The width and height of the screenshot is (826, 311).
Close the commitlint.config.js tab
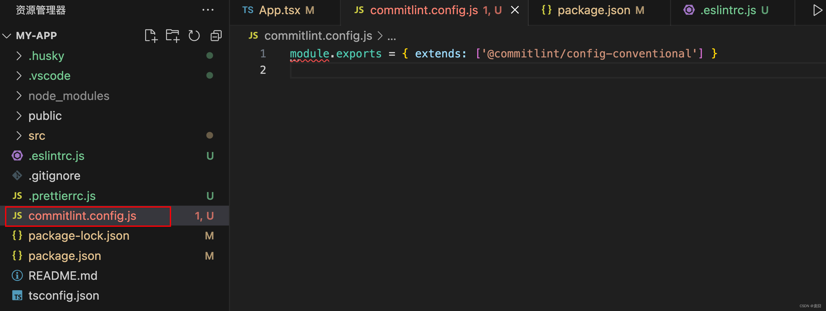click(515, 10)
